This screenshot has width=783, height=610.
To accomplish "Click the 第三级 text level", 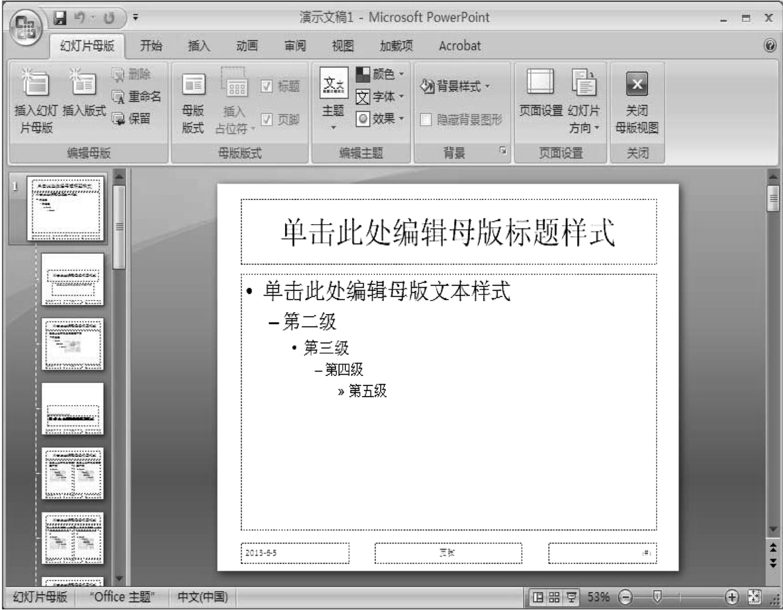I will tap(326, 348).
